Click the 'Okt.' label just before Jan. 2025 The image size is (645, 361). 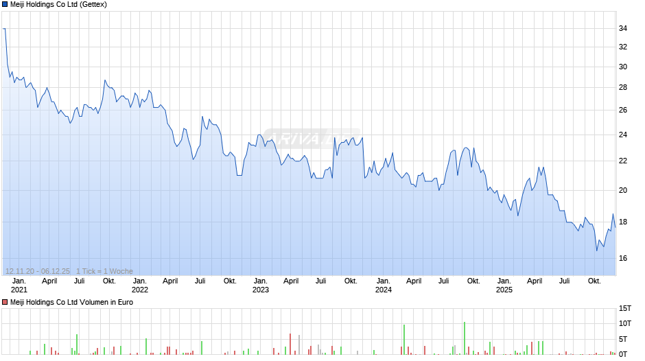click(x=473, y=281)
